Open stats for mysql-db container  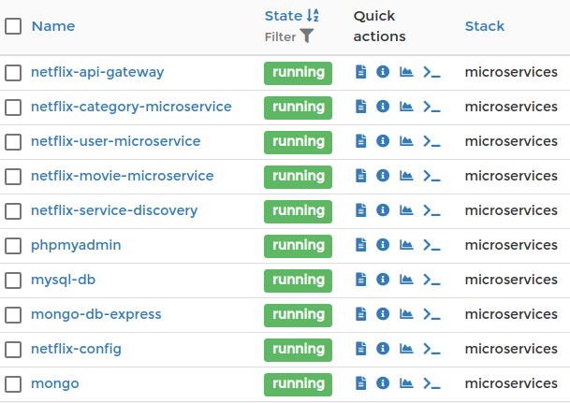[406, 280]
